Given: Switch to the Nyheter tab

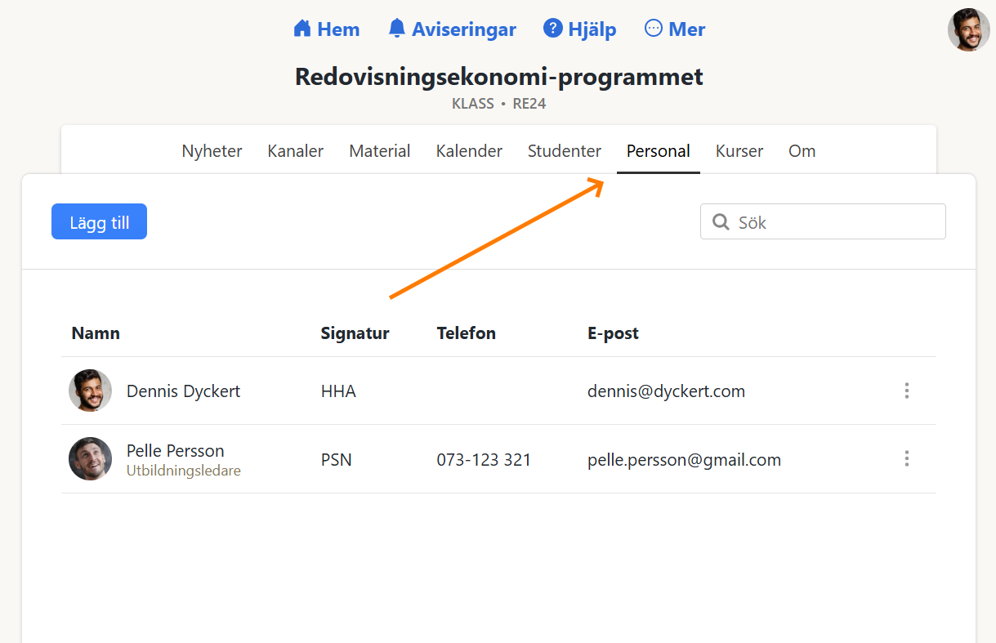Looking at the screenshot, I should click(x=212, y=151).
